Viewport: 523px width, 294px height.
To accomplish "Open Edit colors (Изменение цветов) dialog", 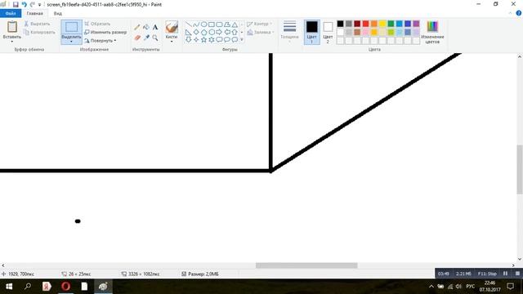I will click(x=432, y=32).
